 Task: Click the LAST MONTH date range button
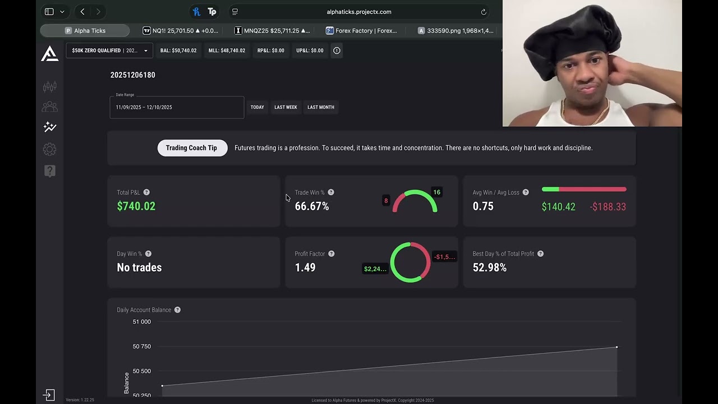321,107
